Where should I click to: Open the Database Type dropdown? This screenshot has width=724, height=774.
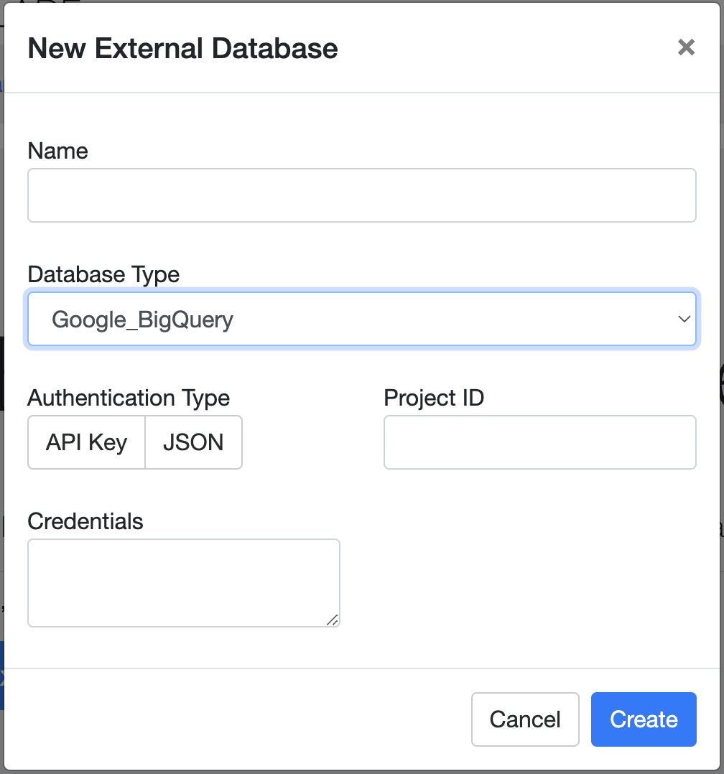pos(361,319)
